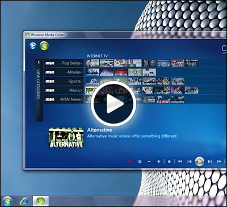Open the first thumbnail in Sports row
227x207 pixels.
(93, 81)
